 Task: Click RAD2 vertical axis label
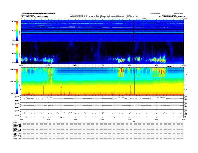[x=20, y=33]
